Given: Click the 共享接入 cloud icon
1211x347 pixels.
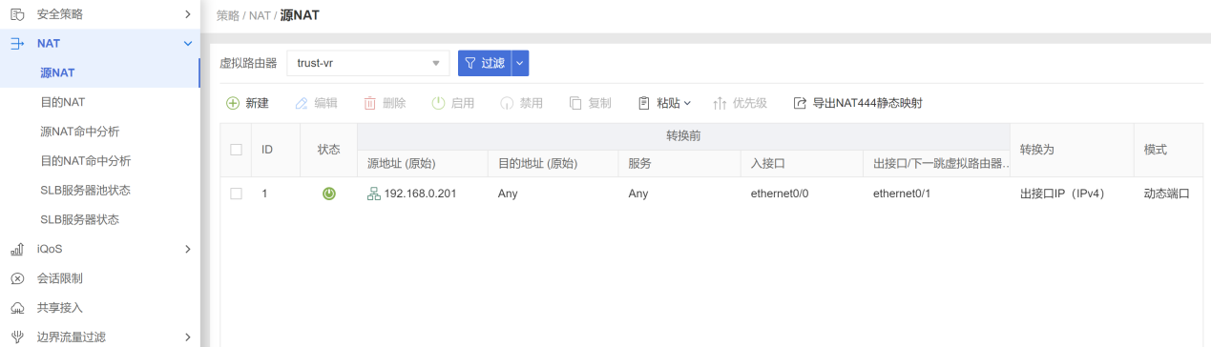Looking at the screenshot, I should click(16, 308).
